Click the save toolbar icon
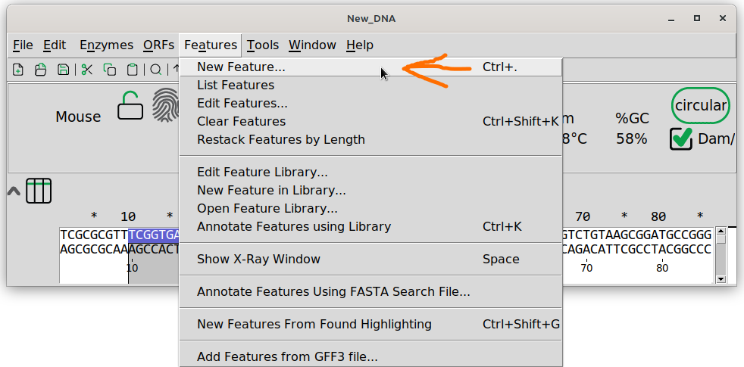Viewport: 744px width, 367px height. point(63,70)
